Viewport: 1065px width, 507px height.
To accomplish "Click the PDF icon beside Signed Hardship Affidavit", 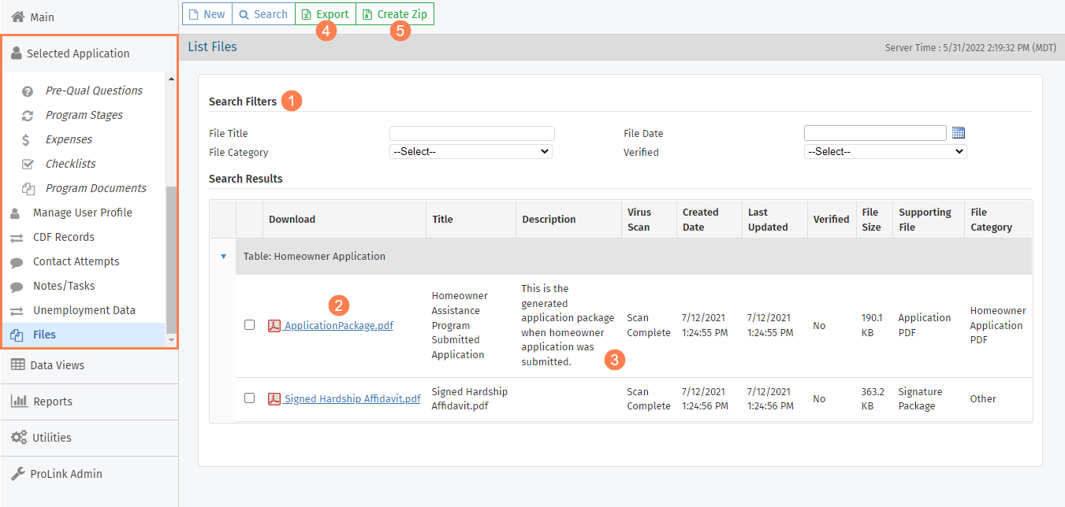I will pos(274,399).
